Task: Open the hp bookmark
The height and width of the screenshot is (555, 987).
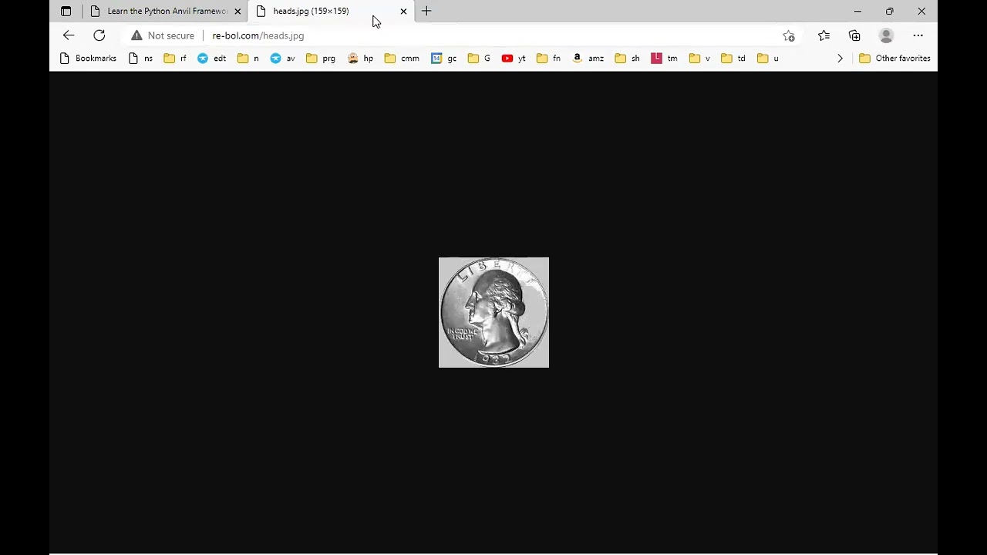Action: pos(361,59)
